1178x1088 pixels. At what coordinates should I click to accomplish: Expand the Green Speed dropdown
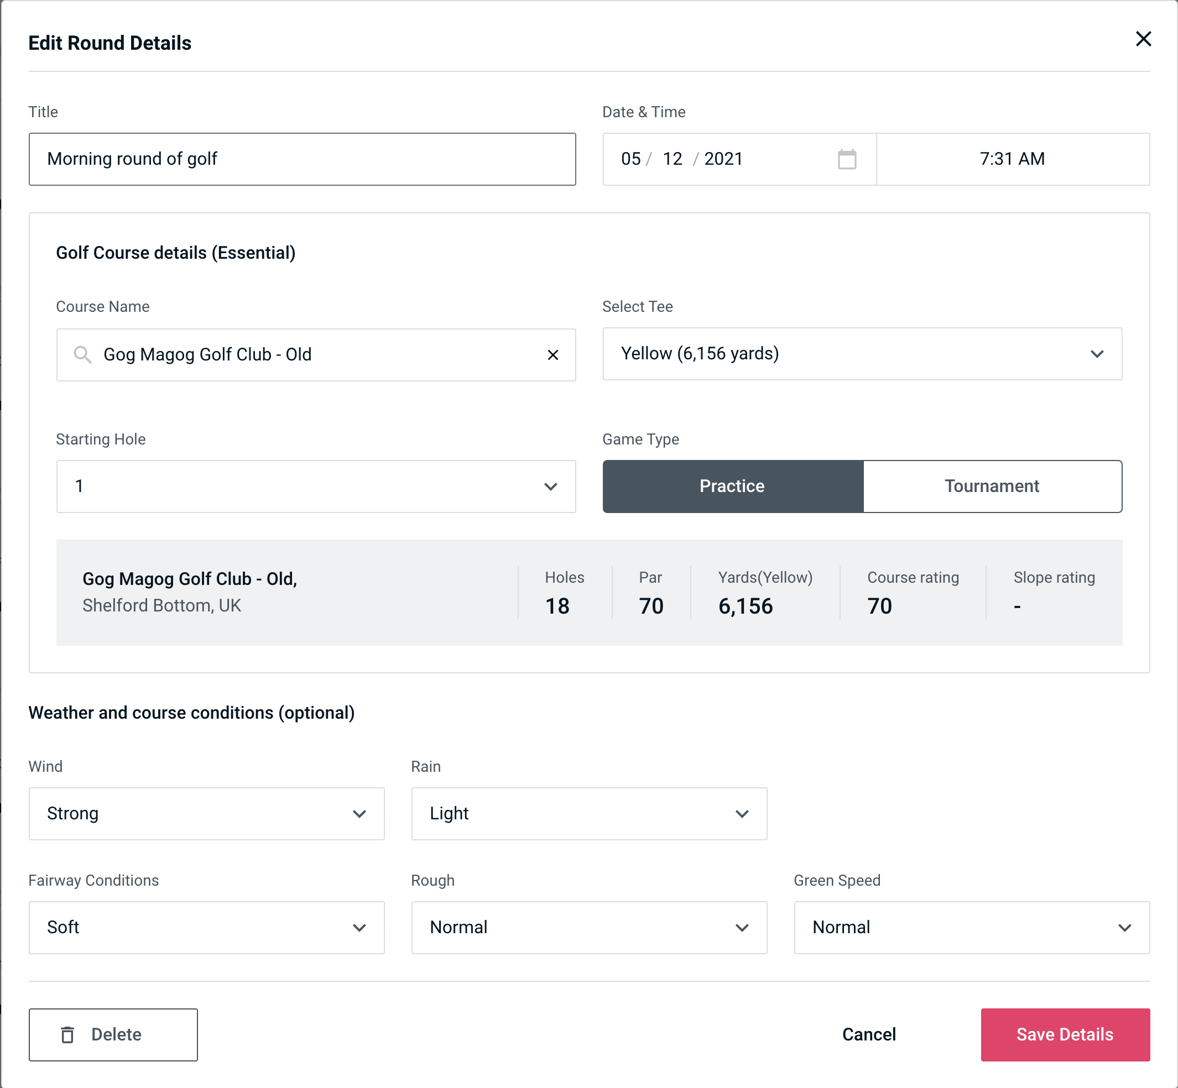(971, 927)
